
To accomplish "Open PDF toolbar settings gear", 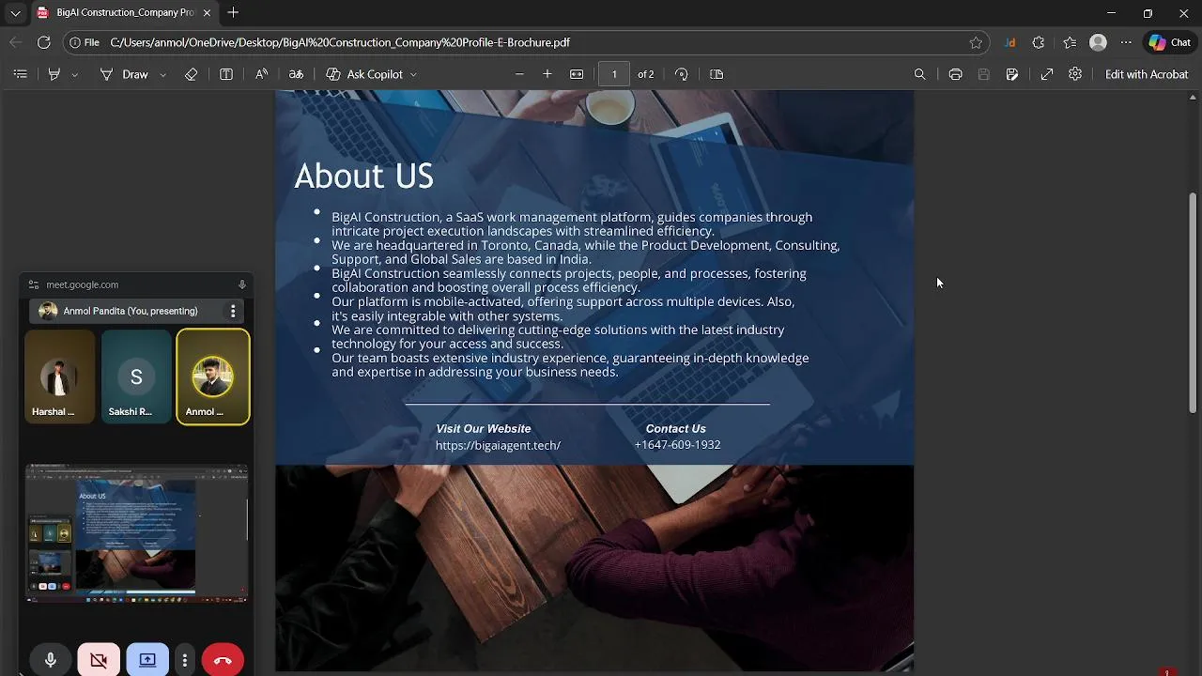I will pyautogui.click(x=1075, y=74).
